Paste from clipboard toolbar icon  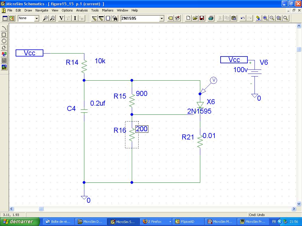click(x=234, y=18)
